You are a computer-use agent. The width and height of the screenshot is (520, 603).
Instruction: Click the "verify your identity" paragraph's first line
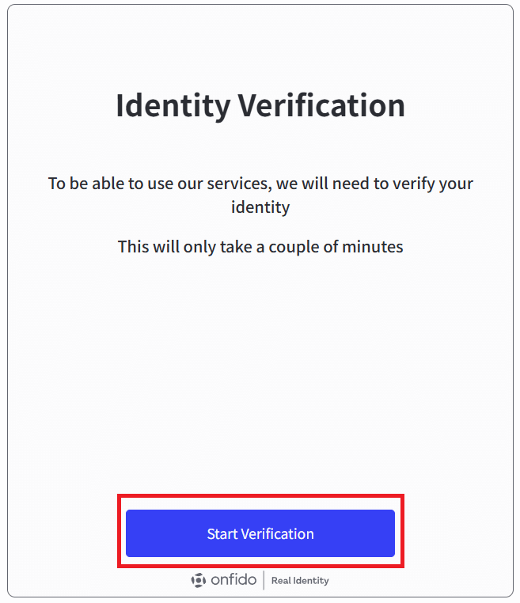coord(260,184)
